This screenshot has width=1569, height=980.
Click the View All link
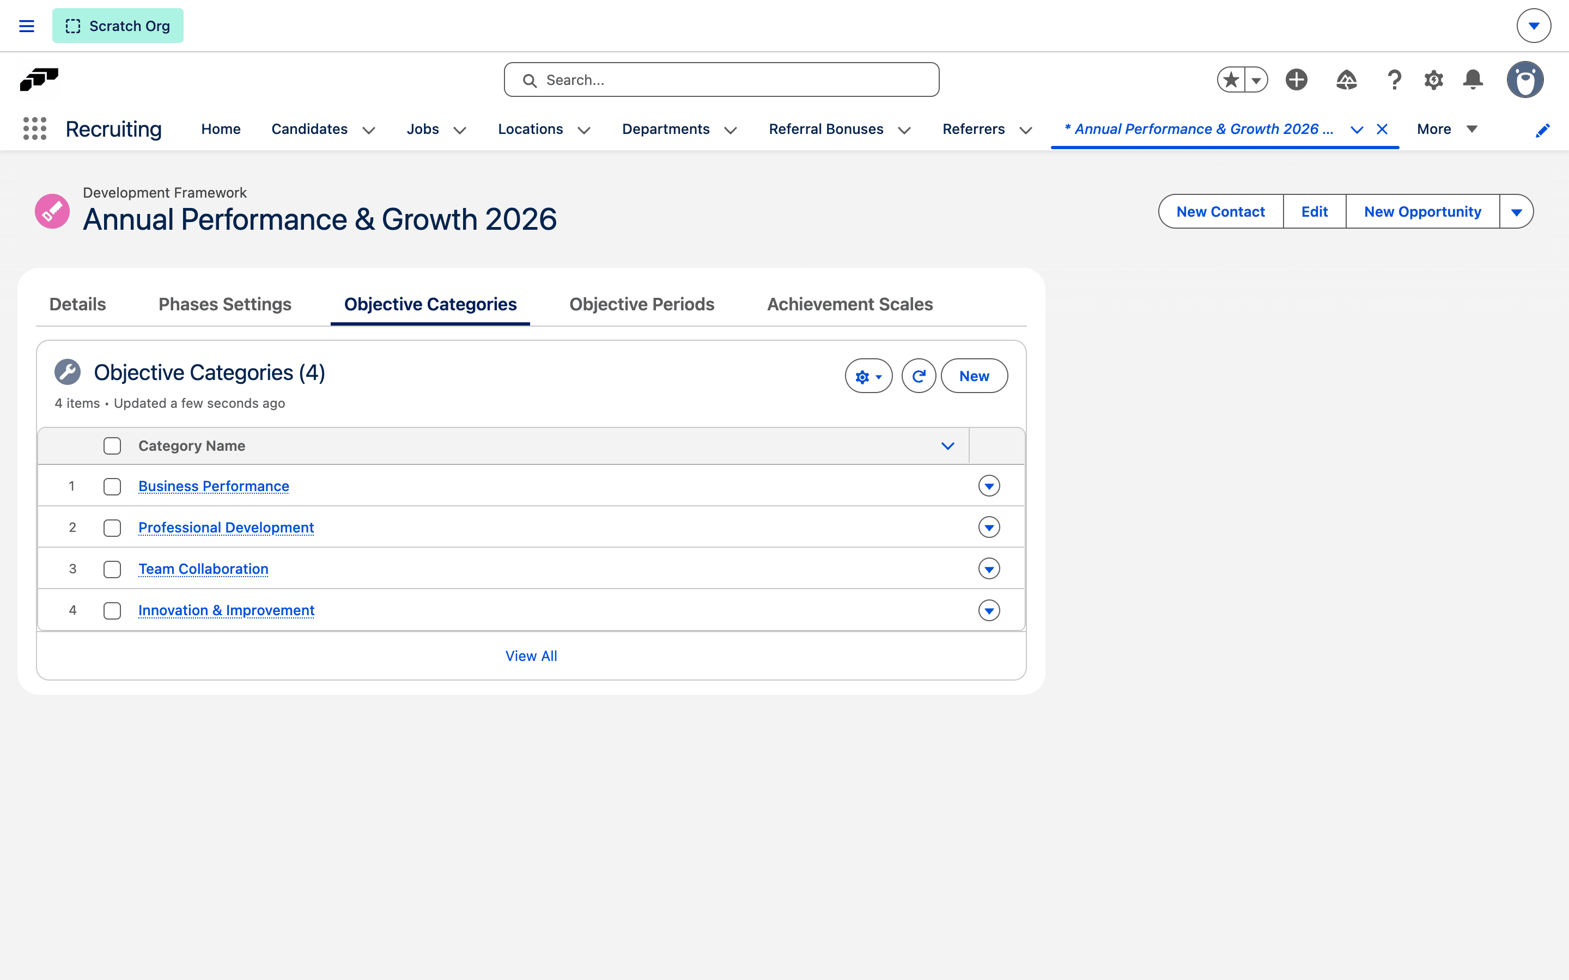531,656
